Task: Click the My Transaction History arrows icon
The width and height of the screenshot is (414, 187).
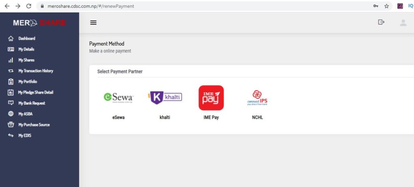Action: (x=11, y=71)
